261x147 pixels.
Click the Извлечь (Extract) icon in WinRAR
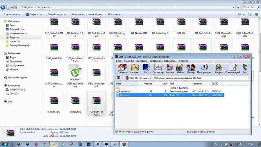tap(135, 69)
